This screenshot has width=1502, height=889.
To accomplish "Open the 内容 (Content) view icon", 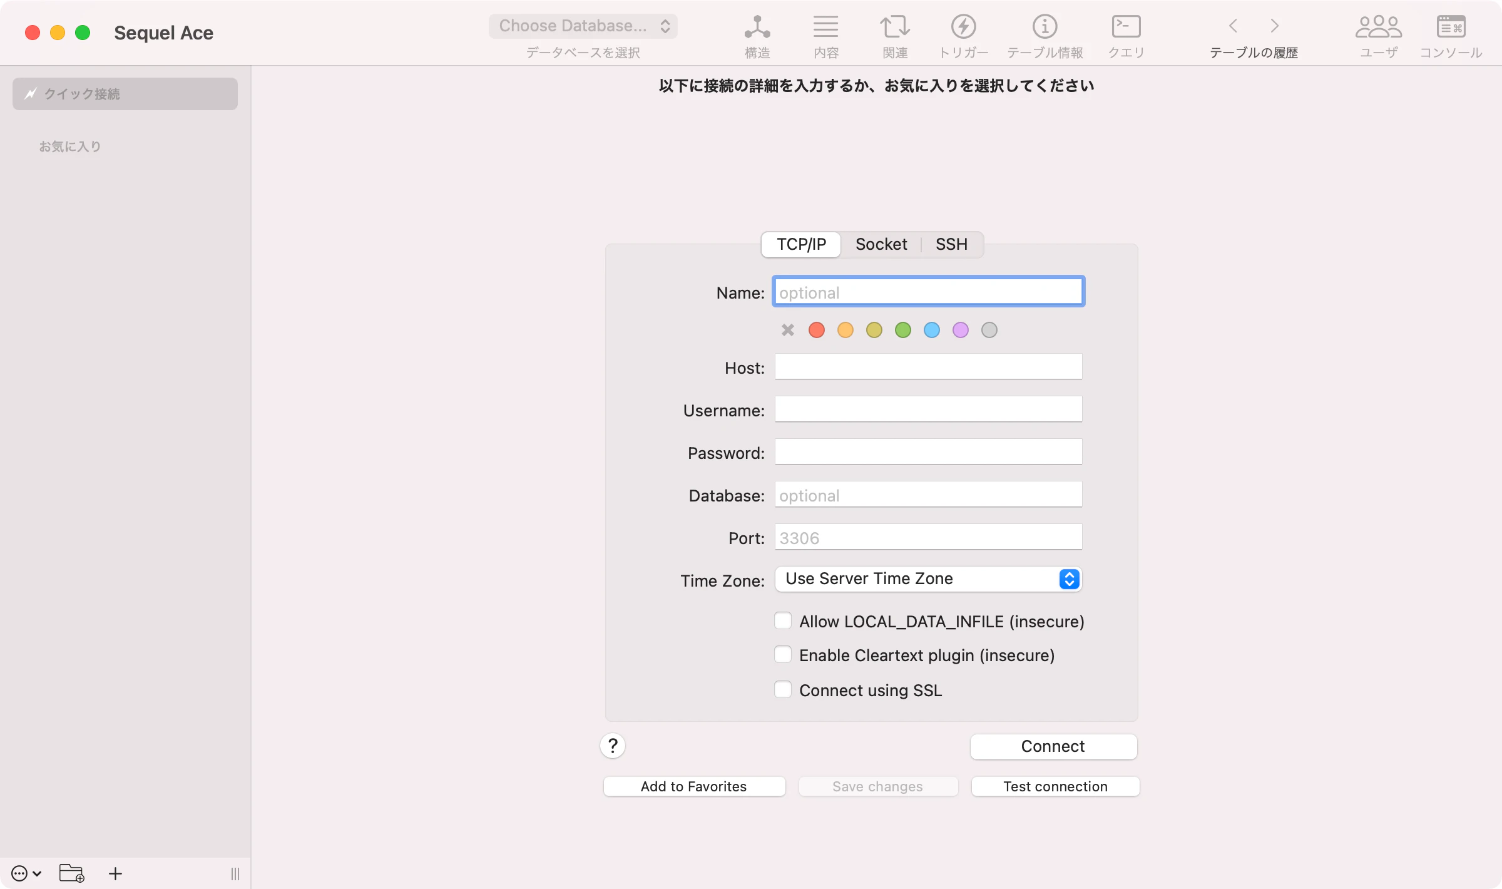I will point(826,27).
